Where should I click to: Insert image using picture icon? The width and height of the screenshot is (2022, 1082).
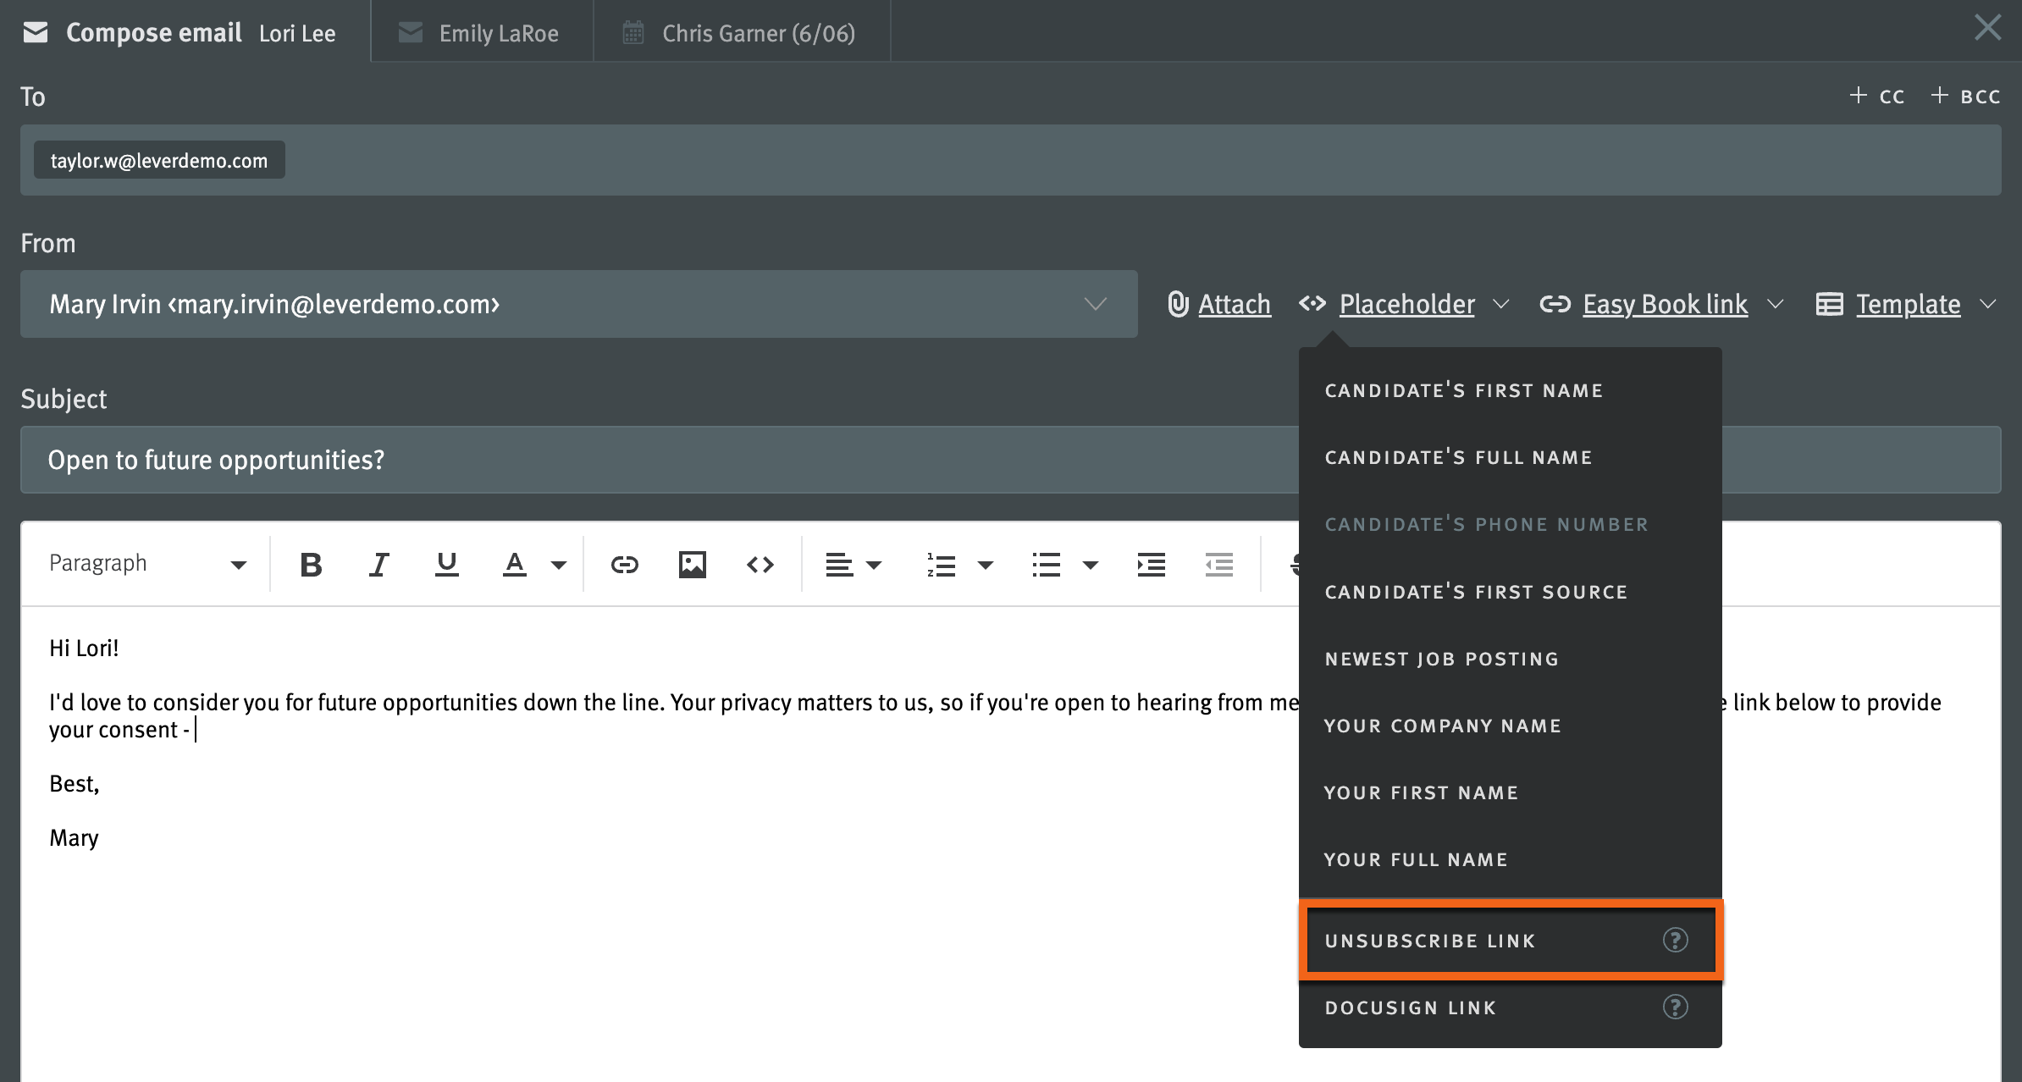[x=692, y=565]
